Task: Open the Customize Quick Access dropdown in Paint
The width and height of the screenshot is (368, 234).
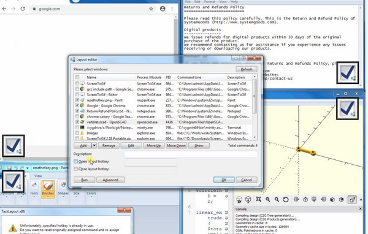Action: click(x=28, y=168)
